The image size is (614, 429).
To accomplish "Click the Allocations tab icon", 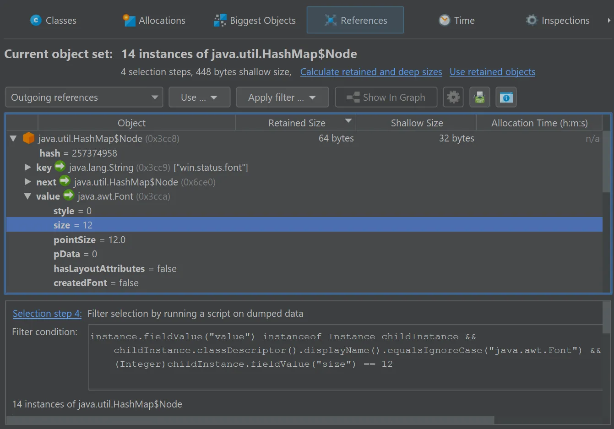I will point(129,20).
